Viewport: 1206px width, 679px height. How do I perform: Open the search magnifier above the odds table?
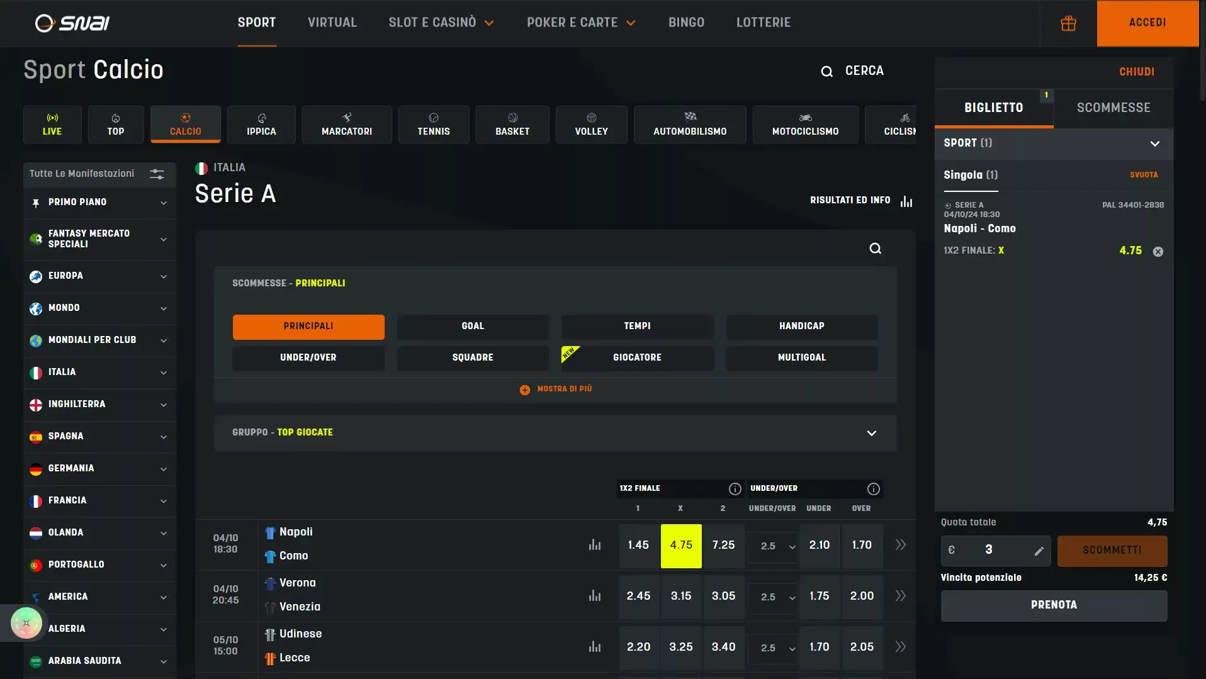875,249
